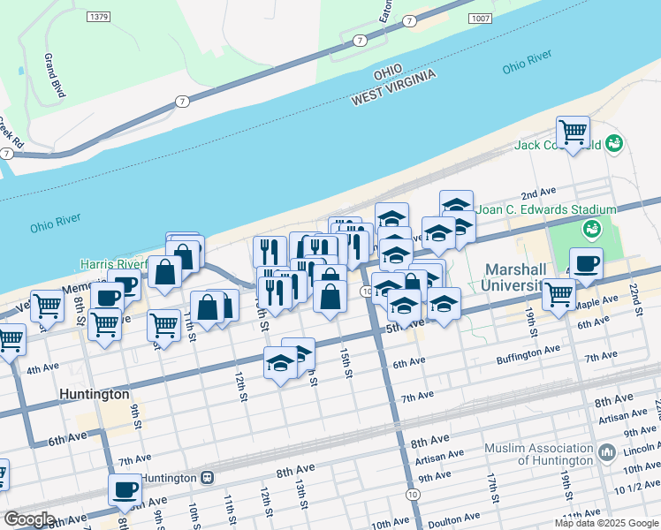Select the 22nd St street label
The height and width of the screenshot is (530, 661).
[x=635, y=299]
